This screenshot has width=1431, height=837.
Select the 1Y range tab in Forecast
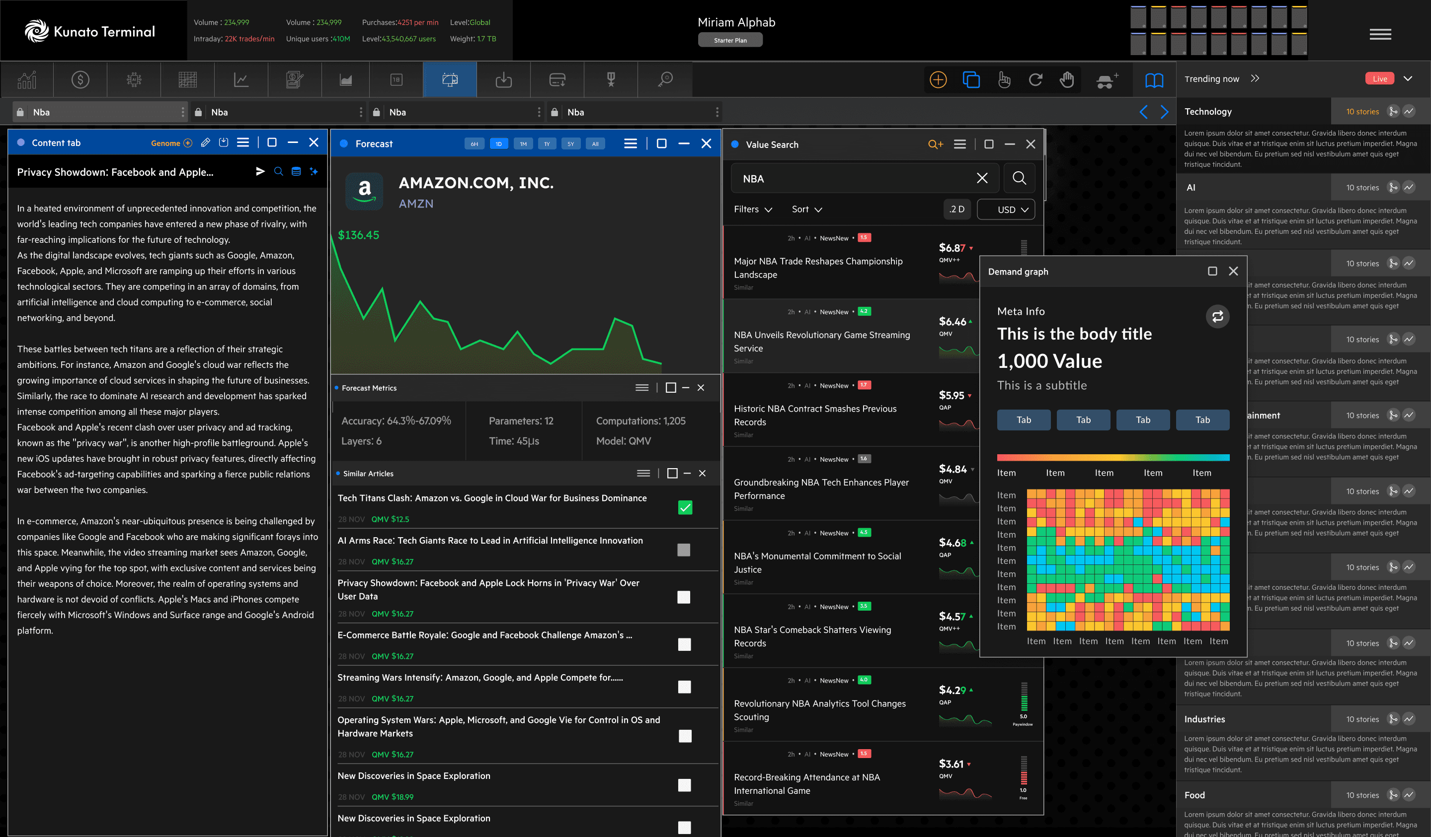pyautogui.click(x=547, y=143)
